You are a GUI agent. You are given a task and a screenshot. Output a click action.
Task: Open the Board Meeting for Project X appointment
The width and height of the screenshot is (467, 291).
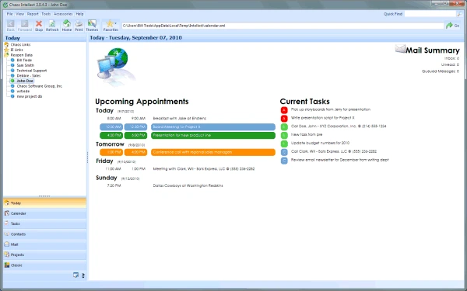pos(213,126)
